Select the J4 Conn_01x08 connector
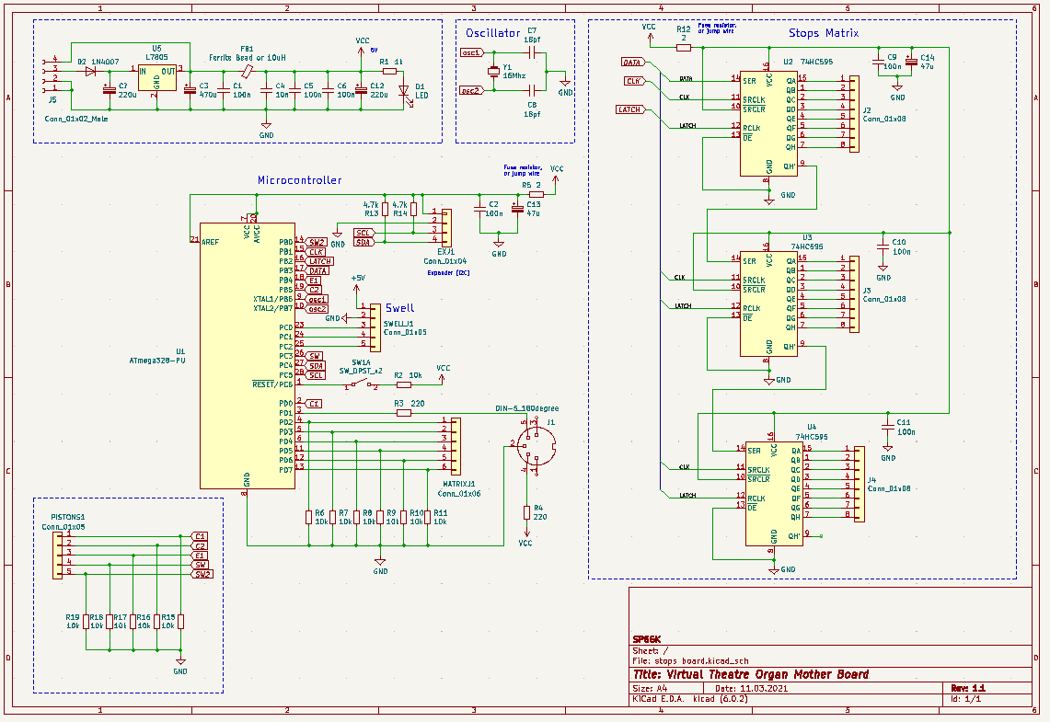The height and width of the screenshot is (722, 1050). tap(860, 483)
